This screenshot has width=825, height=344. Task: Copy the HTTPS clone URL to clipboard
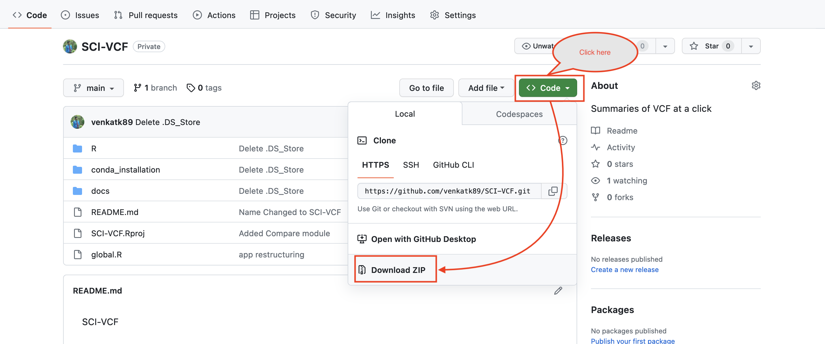pos(553,191)
